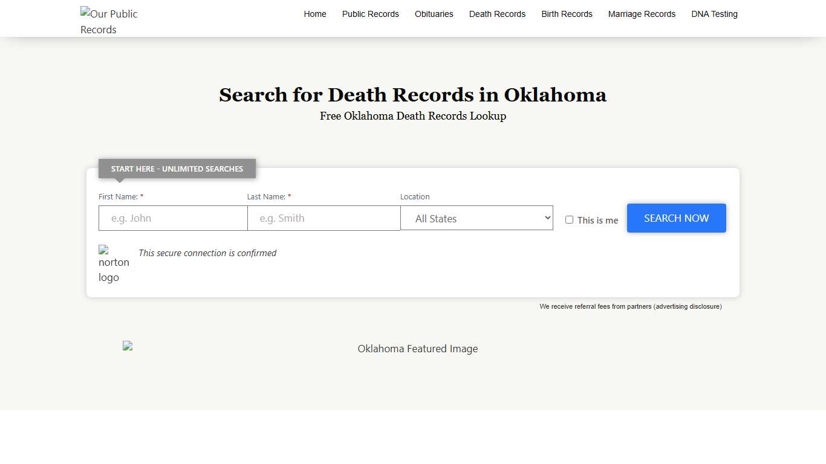The width and height of the screenshot is (826, 464).
Task: Enable the This is me checkbox
Action: pos(569,219)
